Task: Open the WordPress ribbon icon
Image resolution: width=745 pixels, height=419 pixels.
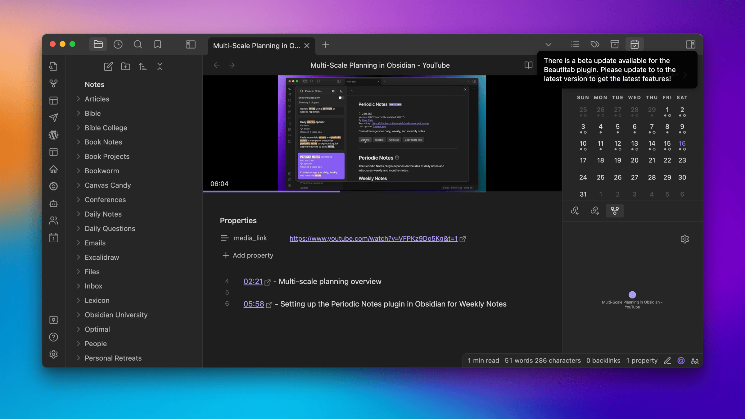Action: pos(53,135)
